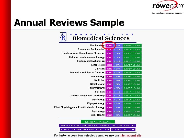Viewport: 184px width, 138px height.
Task: Open HOME for Ecology and Systematics
Action: pos(109,61)
